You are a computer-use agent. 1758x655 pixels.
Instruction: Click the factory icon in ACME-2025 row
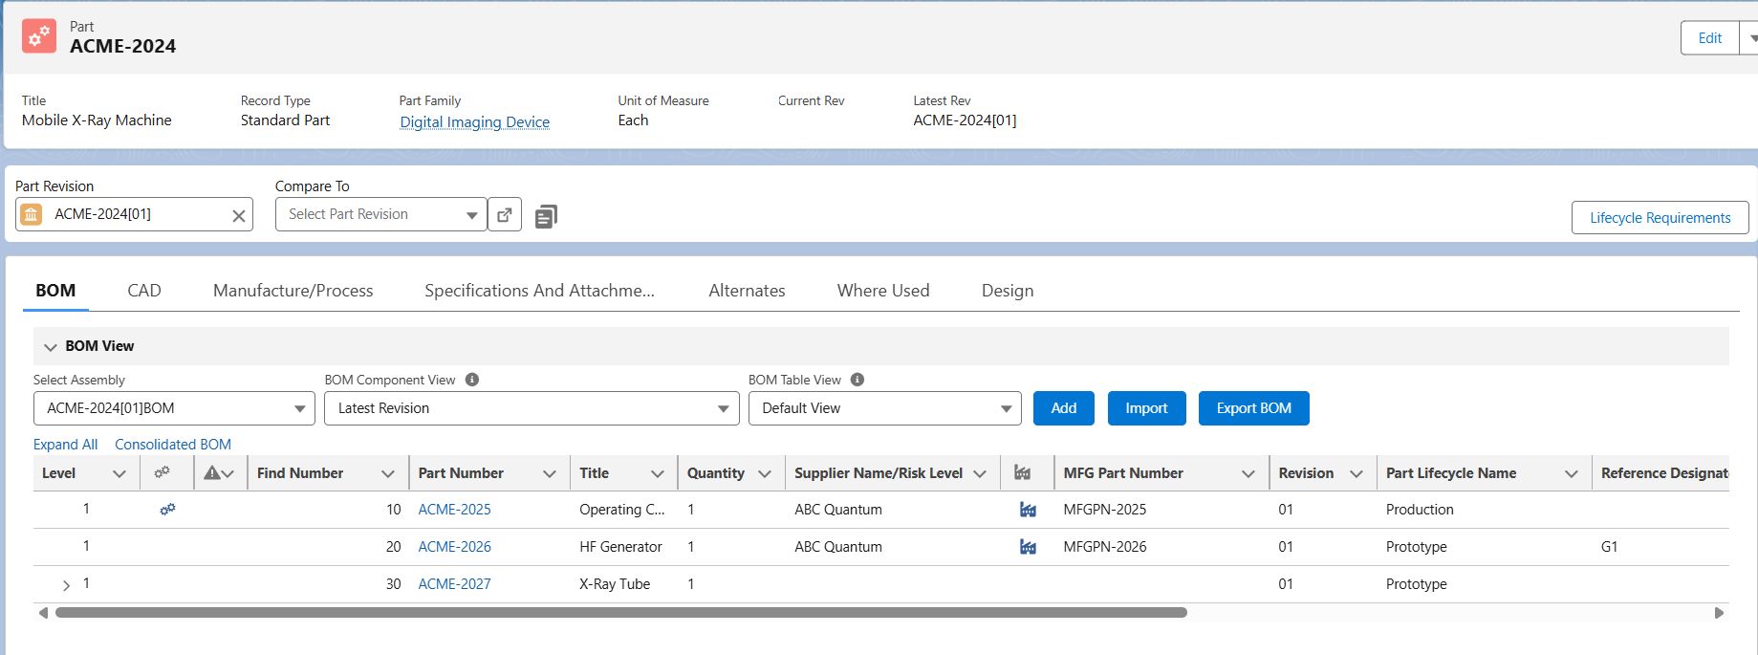1028,510
